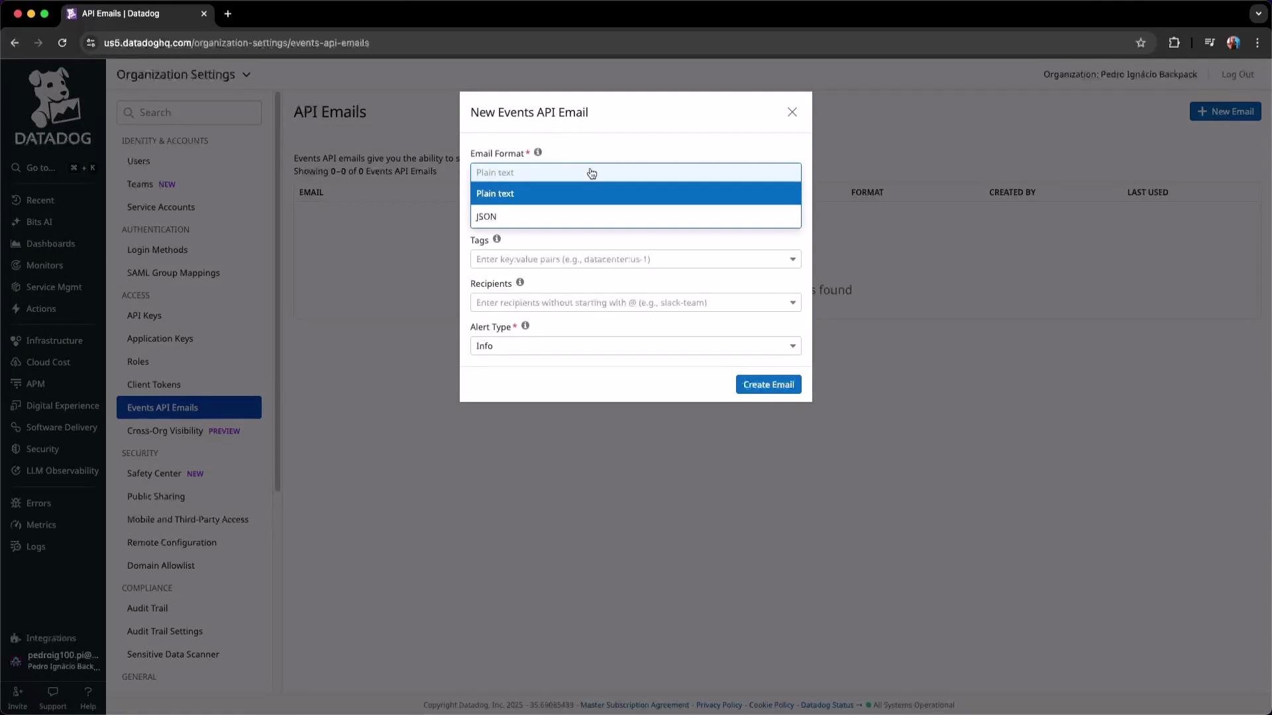This screenshot has height=715, width=1272.
Task: Open the user account pedroig100 entry
Action: click(55, 660)
